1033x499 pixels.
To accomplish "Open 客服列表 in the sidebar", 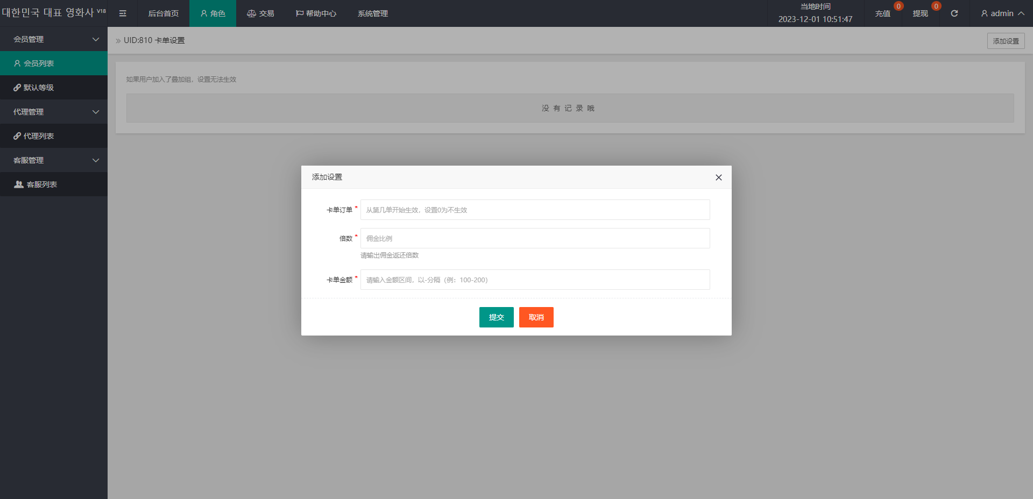I will pos(41,184).
